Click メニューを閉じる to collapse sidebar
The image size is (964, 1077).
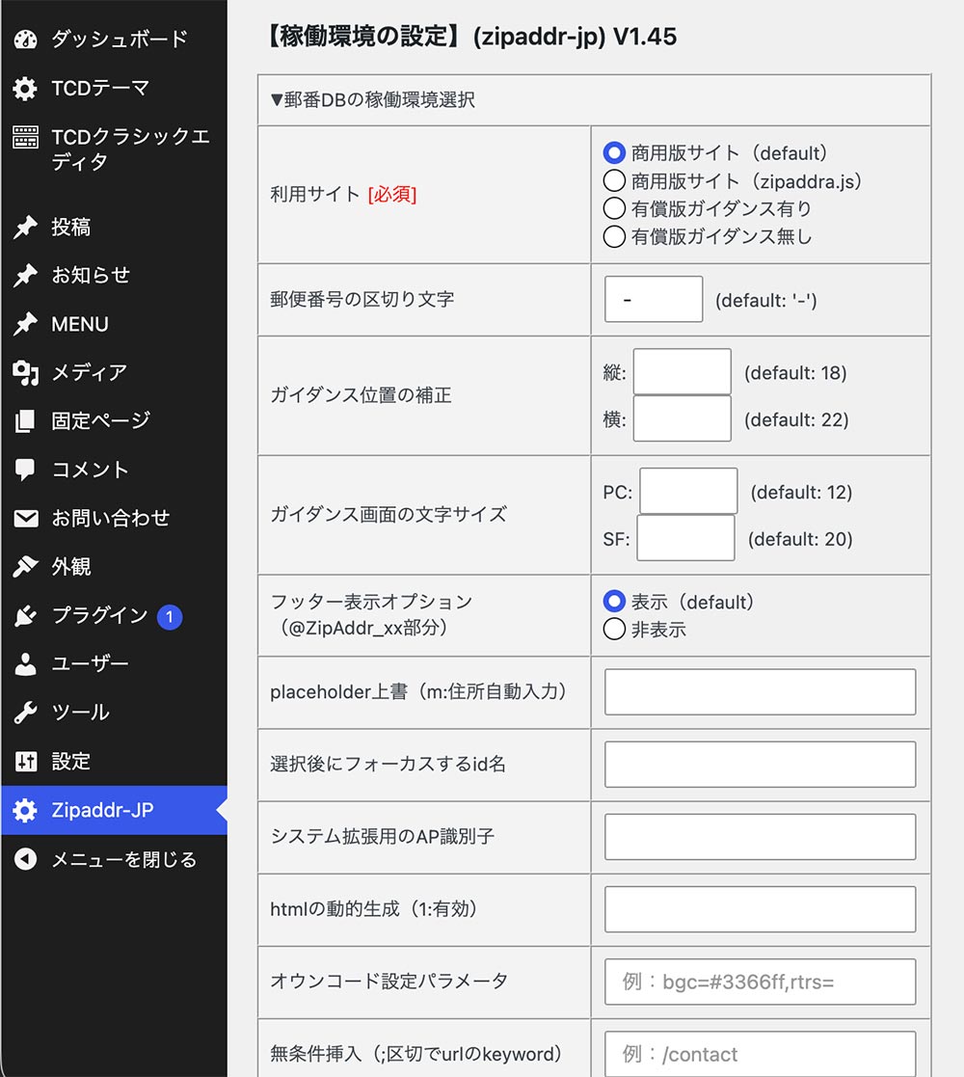(114, 859)
